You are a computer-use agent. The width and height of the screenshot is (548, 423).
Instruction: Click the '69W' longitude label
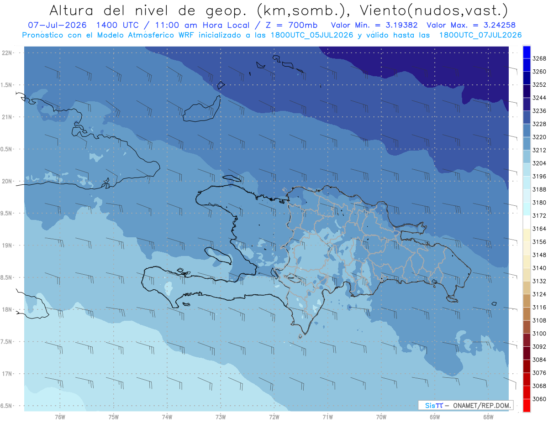point(435,417)
